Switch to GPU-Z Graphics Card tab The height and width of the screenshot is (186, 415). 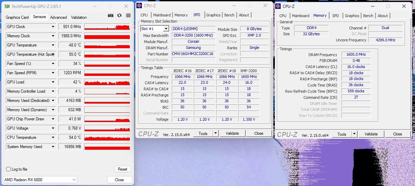pyautogui.click(x=17, y=17)
